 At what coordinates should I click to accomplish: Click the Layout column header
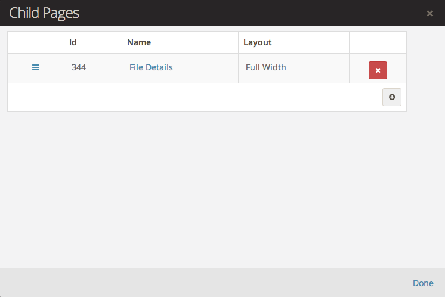pyautogui.click(x=257, y=42)
